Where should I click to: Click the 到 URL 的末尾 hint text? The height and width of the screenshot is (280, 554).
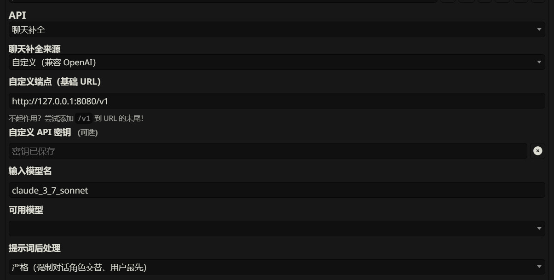click(x=119, y=119)
